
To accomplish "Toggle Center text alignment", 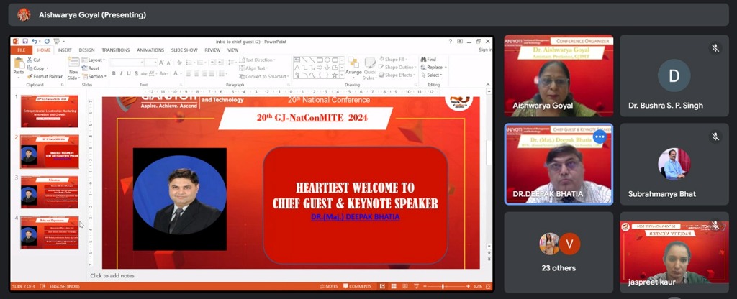I will pyautogui.click(x=196, y=74).
